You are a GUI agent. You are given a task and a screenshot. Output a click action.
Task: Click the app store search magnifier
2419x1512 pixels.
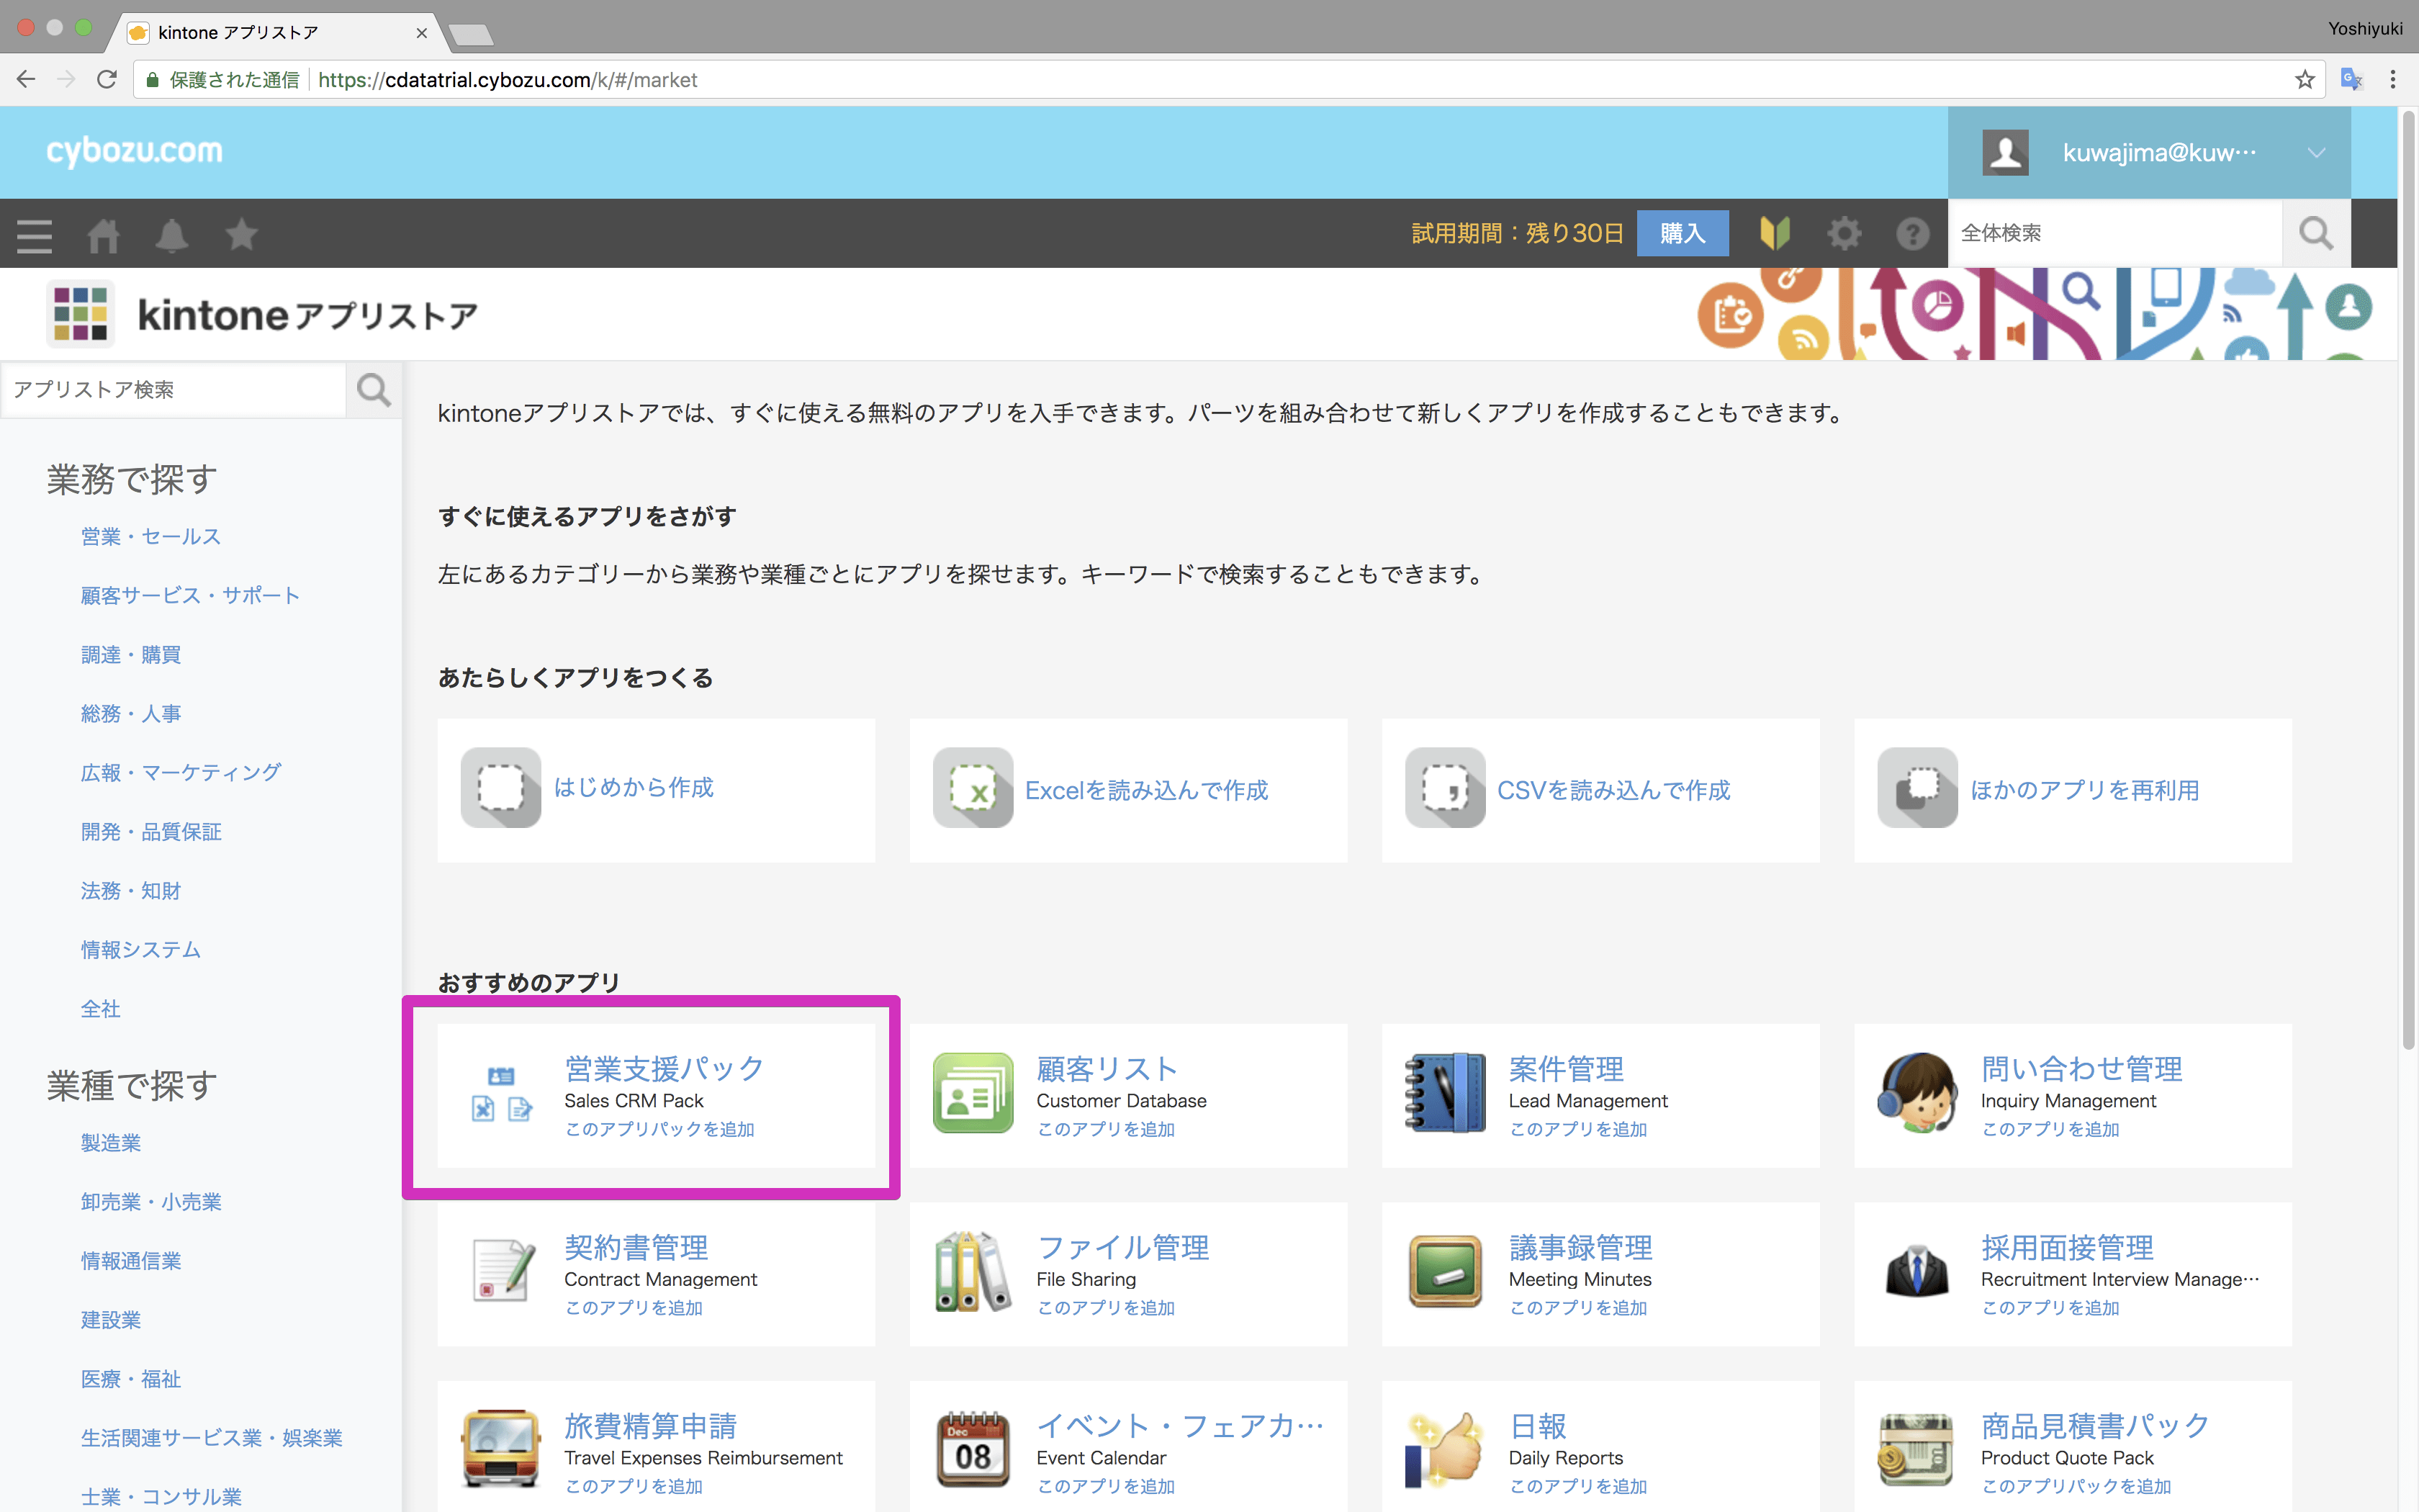click(374, 390)
